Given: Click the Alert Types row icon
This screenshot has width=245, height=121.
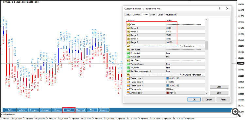Looking at the screenshot, I should click(128, 50).
